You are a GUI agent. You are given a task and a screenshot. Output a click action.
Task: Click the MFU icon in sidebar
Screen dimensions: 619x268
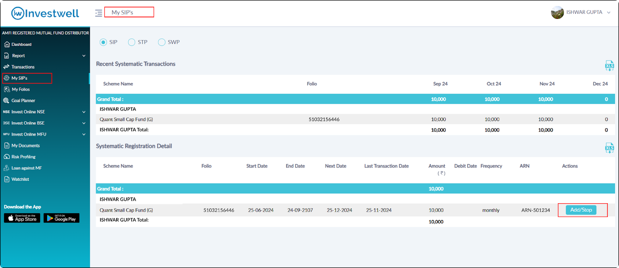click(6, 134)
